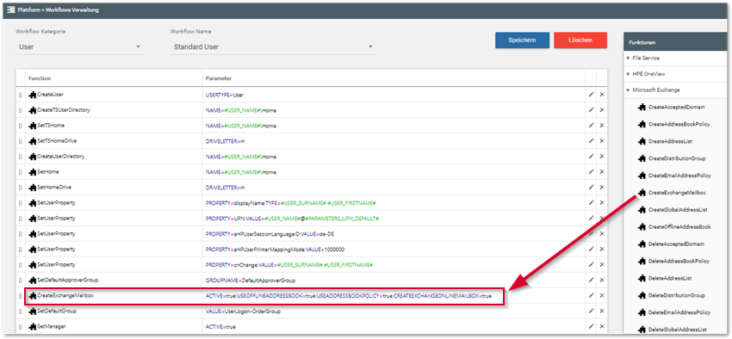This screenshot has height=339, width=732.
Task: Delete the SetHomeDrive row
Action: point(602,188)
